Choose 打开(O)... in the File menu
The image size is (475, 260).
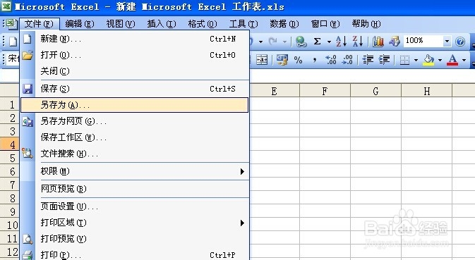(135, 55)
